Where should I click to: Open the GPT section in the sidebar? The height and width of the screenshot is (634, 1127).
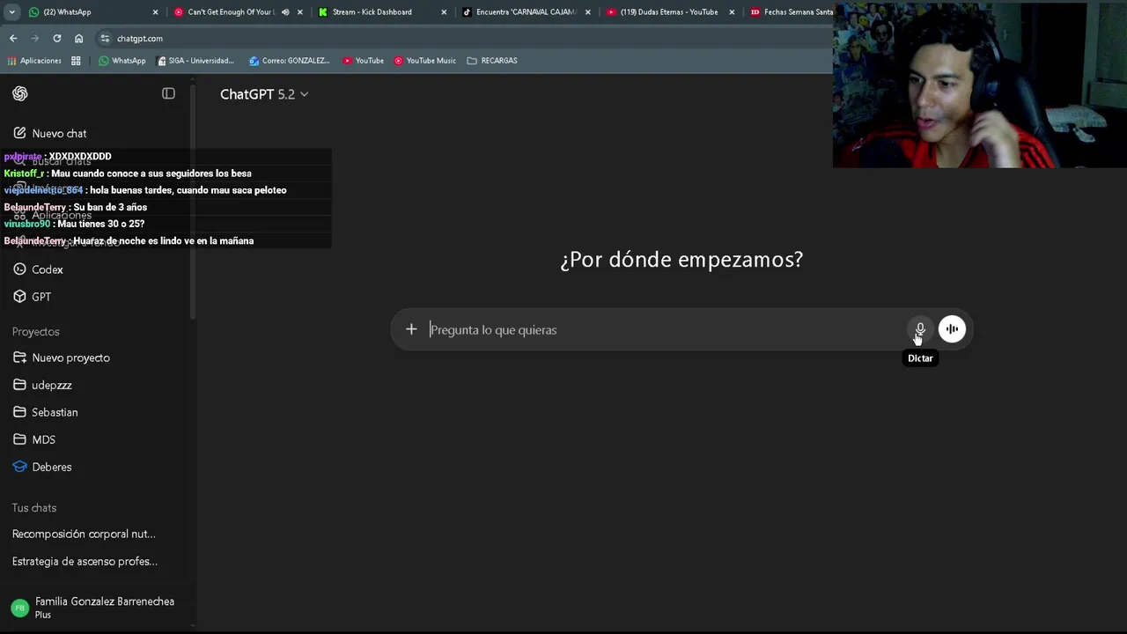click(x=41, y=297)
